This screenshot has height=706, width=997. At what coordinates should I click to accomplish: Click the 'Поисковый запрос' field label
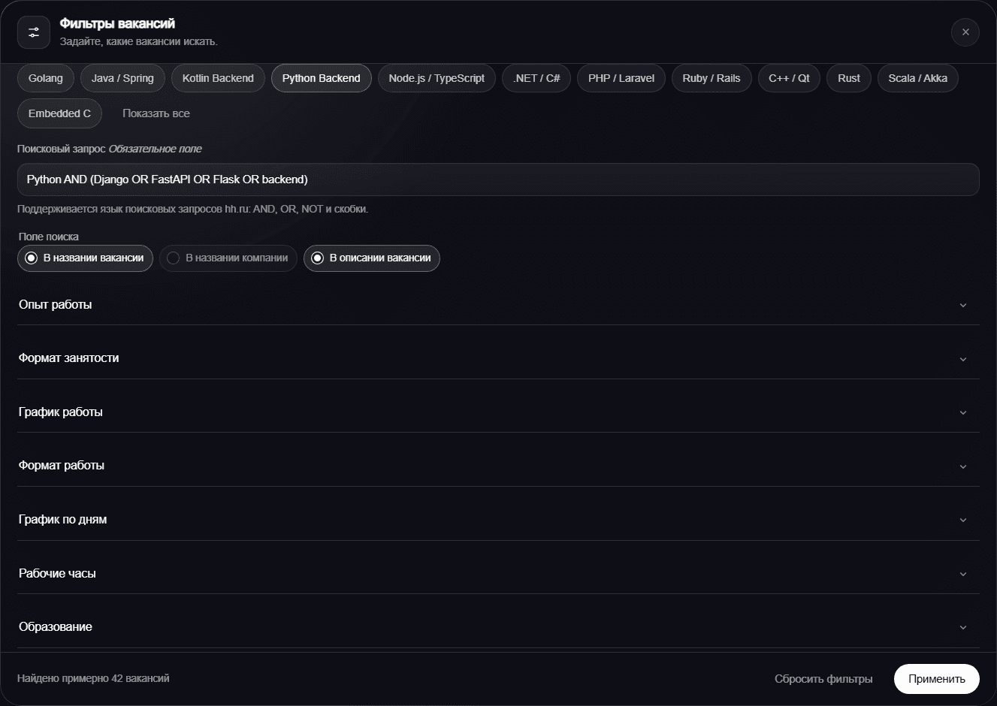click(x=62, y=149)
